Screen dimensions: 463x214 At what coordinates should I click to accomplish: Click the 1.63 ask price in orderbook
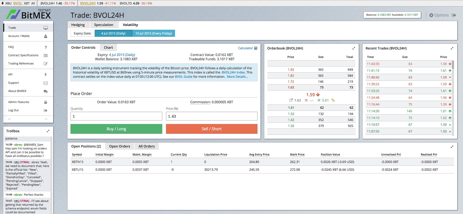(291, 87)
